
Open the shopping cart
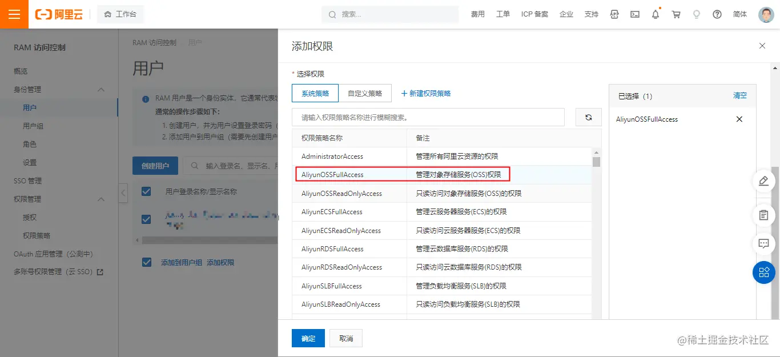coord(676,14)
